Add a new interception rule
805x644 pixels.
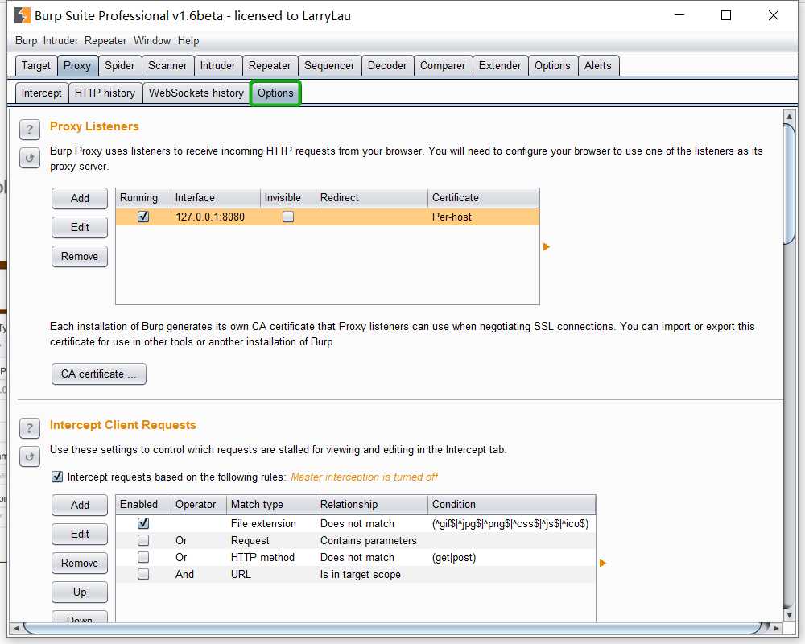coord(80,505)
